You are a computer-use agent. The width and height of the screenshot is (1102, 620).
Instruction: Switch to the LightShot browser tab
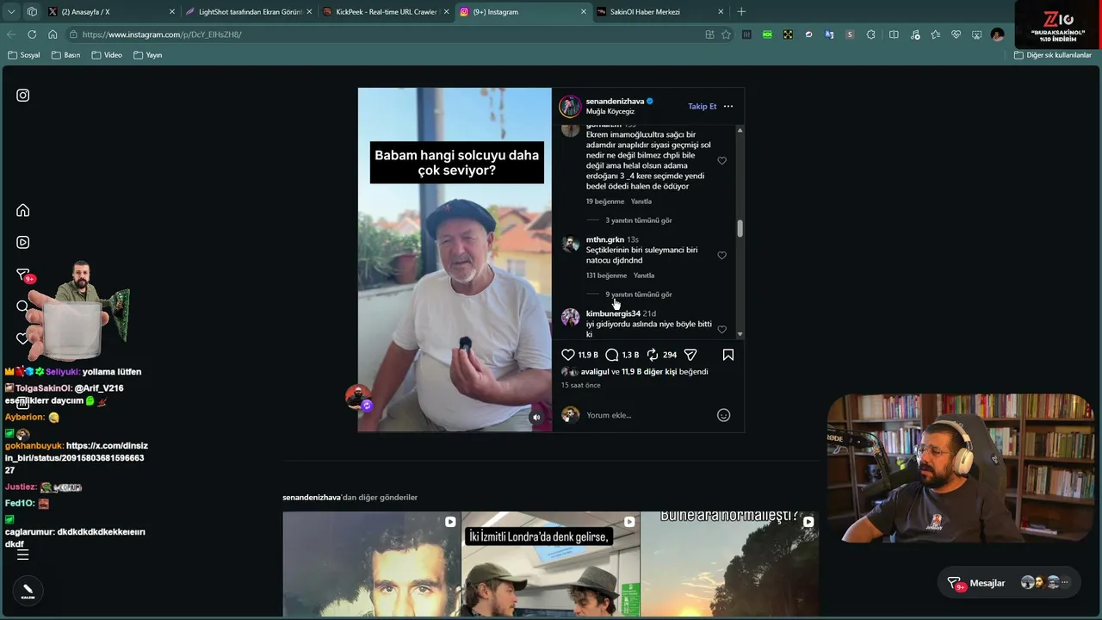pyautogui.click(x=248, y=12)
